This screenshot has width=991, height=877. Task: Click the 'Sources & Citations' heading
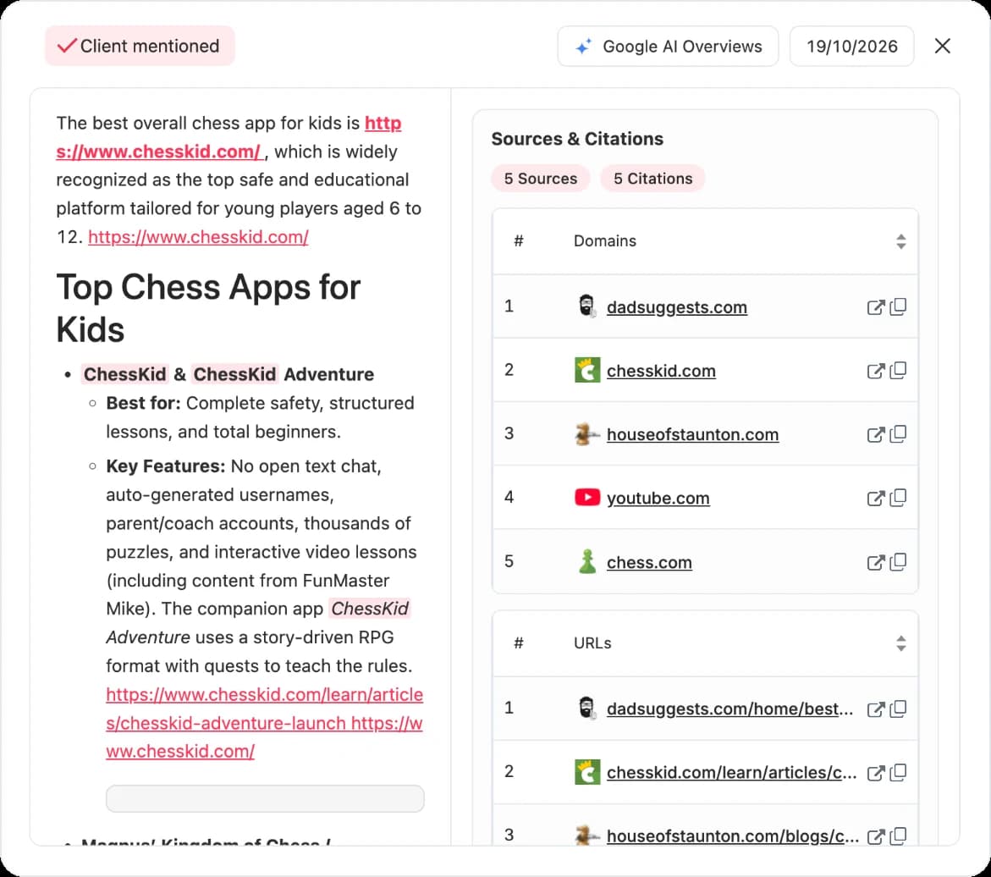click(x=577, y=139)
